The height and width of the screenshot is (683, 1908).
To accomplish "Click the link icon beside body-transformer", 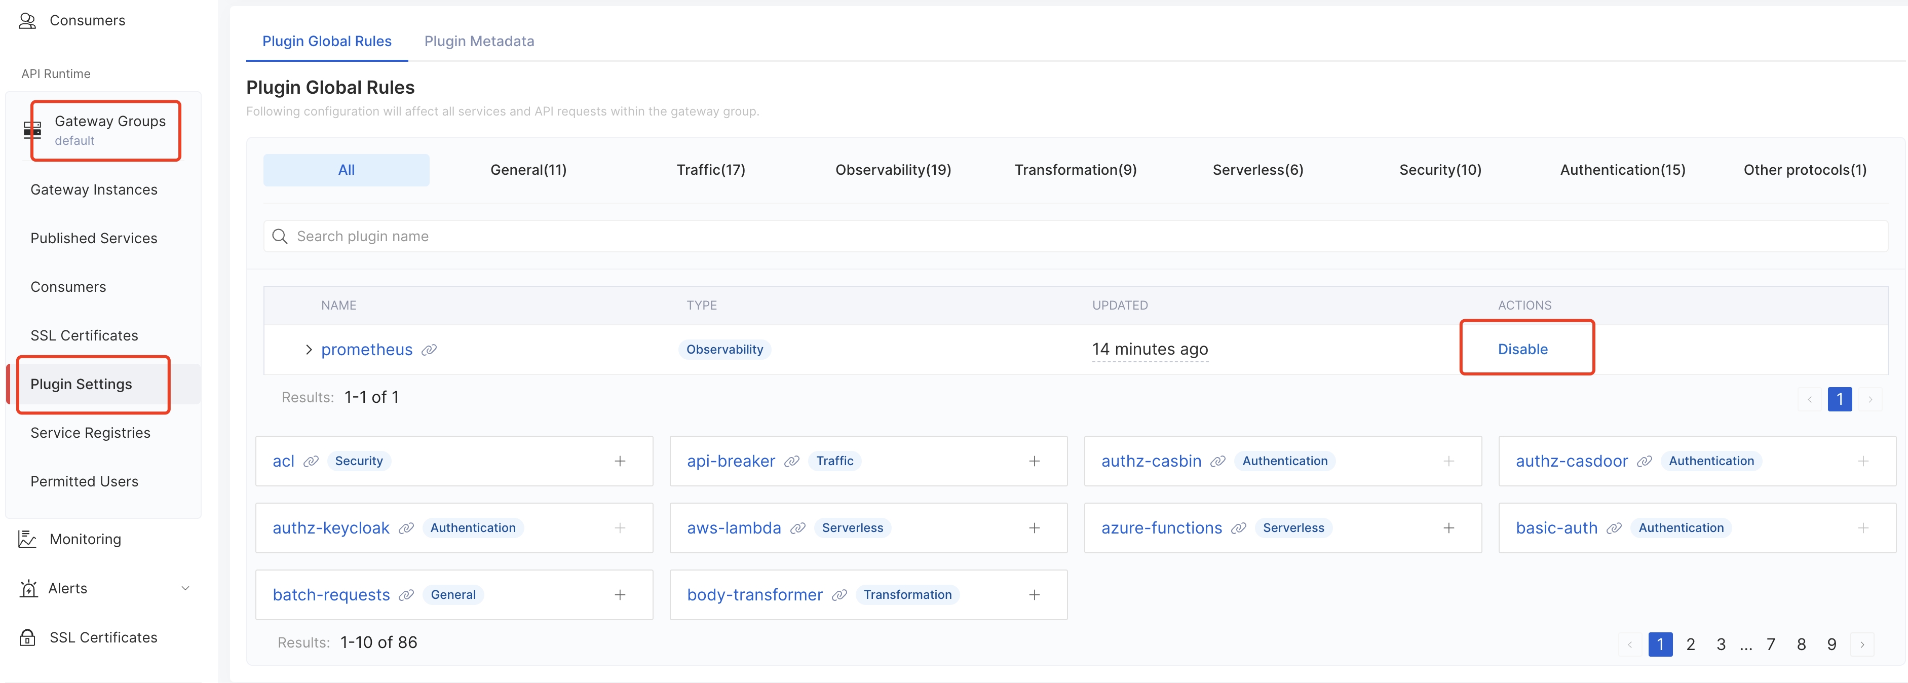I will [839, 595].
